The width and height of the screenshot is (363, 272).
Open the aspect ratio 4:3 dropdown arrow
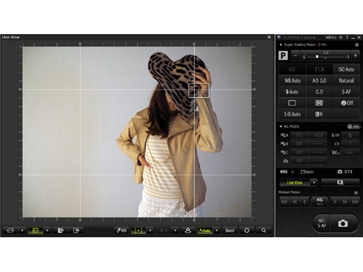(175, 231)
